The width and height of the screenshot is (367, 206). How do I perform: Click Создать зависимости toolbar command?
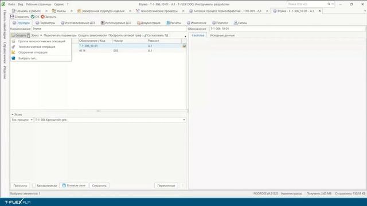[x=92, y=35]
